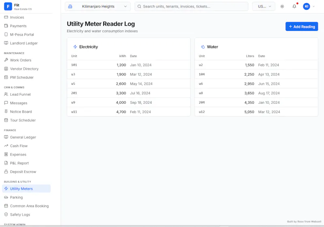
Task: Click the Invoices sidebar icon
Action: tap(6, 17)
